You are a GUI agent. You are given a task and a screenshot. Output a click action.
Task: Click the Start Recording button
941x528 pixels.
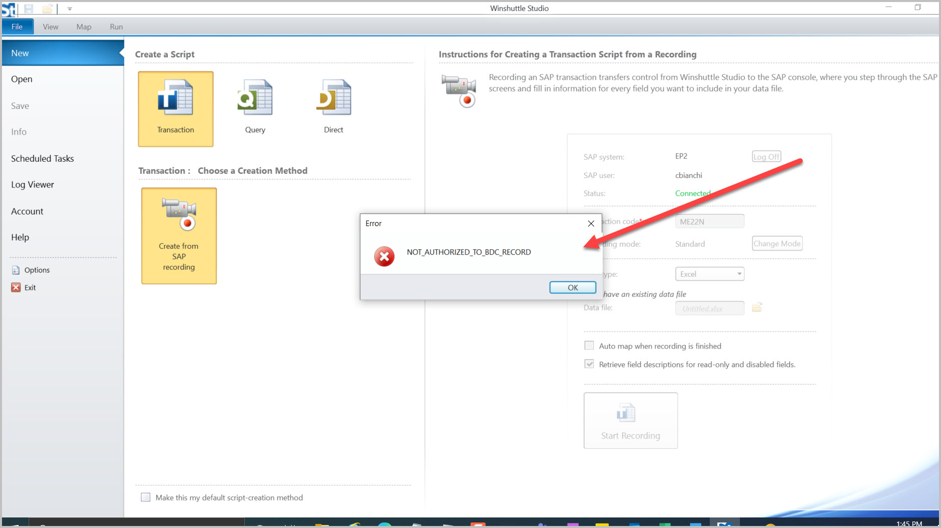point(631,420)
